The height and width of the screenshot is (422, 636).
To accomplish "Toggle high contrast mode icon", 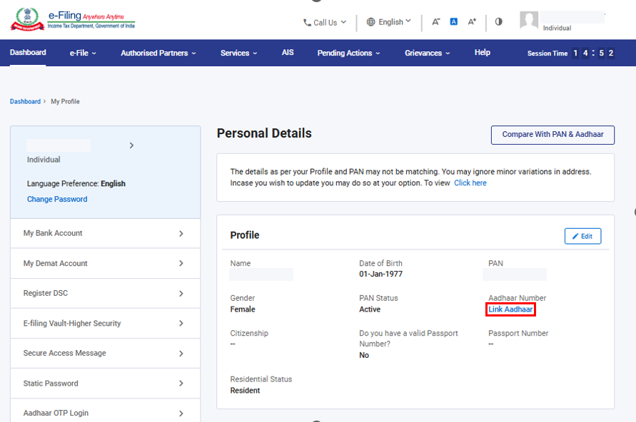I will (x=498, y=22).
